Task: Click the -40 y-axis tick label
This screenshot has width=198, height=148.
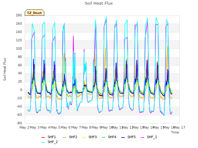Action: (x=19, y=106)
